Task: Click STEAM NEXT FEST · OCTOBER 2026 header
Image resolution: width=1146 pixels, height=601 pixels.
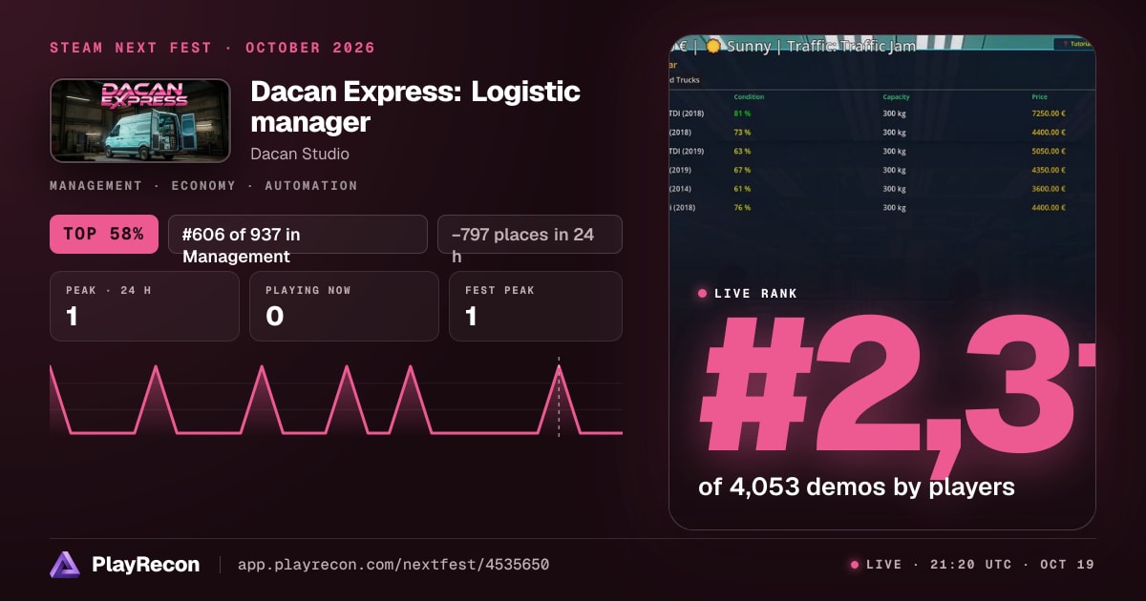Action: (x=213, y=48)
